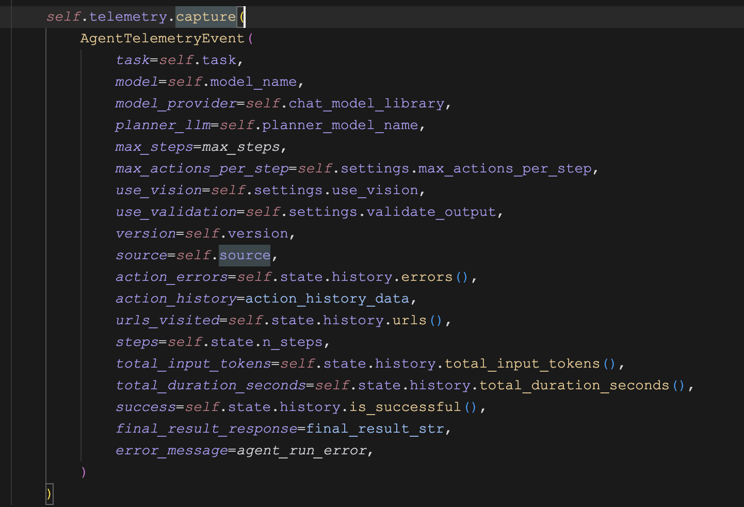Click 'urls' method on urls_visited line
This screenshot has height=507, width=744.
tap(410, 321)
